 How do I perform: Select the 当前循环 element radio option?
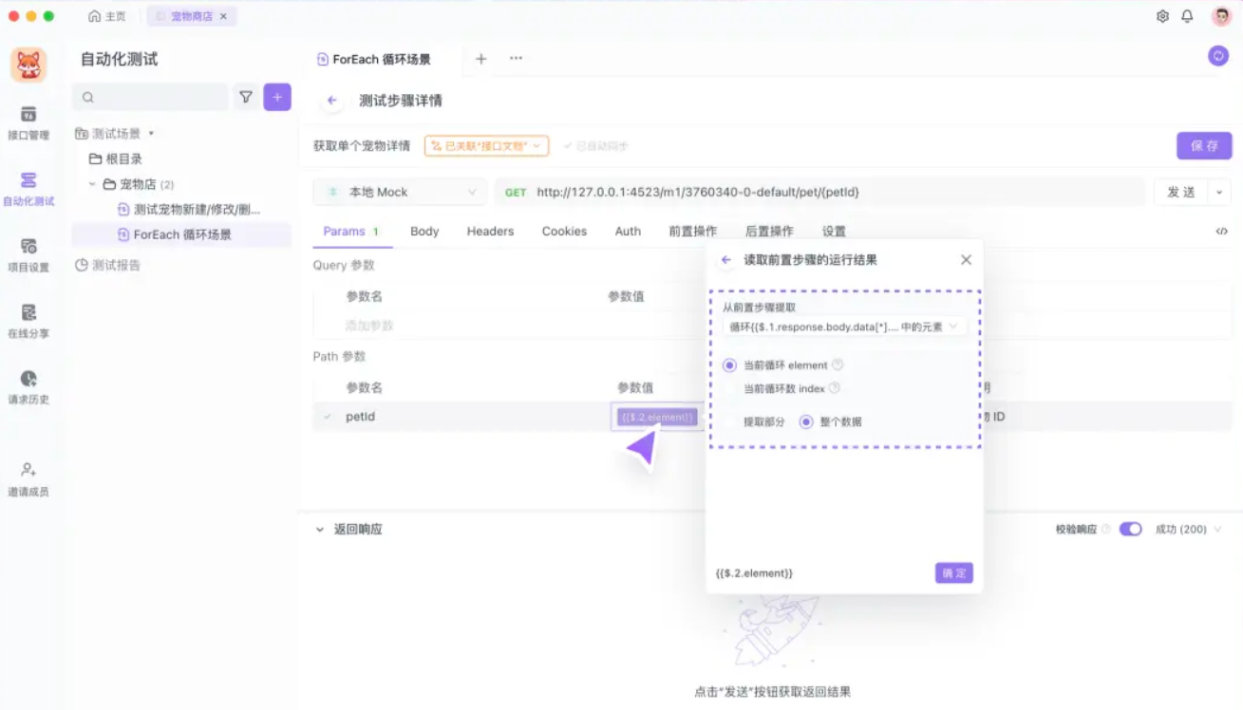pyautogui.click(x=728, y=364)
